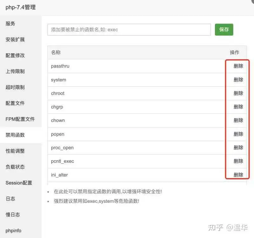Open the 服务 tab in sidebar

[x=10, y=23]
